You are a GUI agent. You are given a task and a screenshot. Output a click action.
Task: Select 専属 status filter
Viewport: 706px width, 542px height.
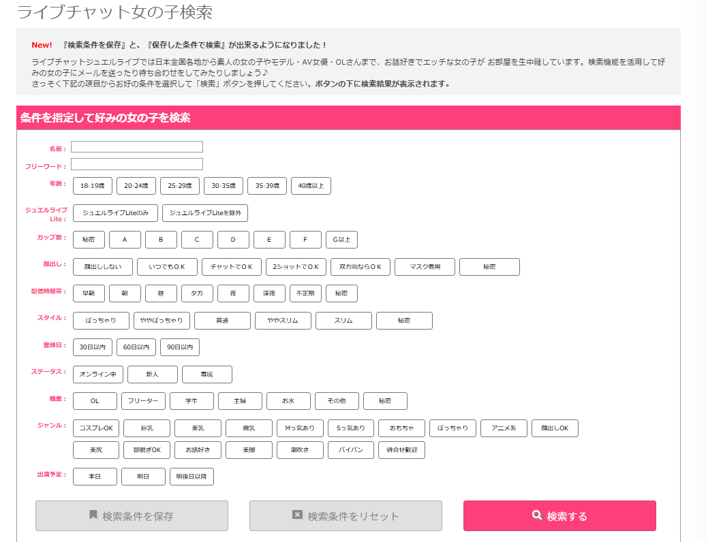[207, 374]
